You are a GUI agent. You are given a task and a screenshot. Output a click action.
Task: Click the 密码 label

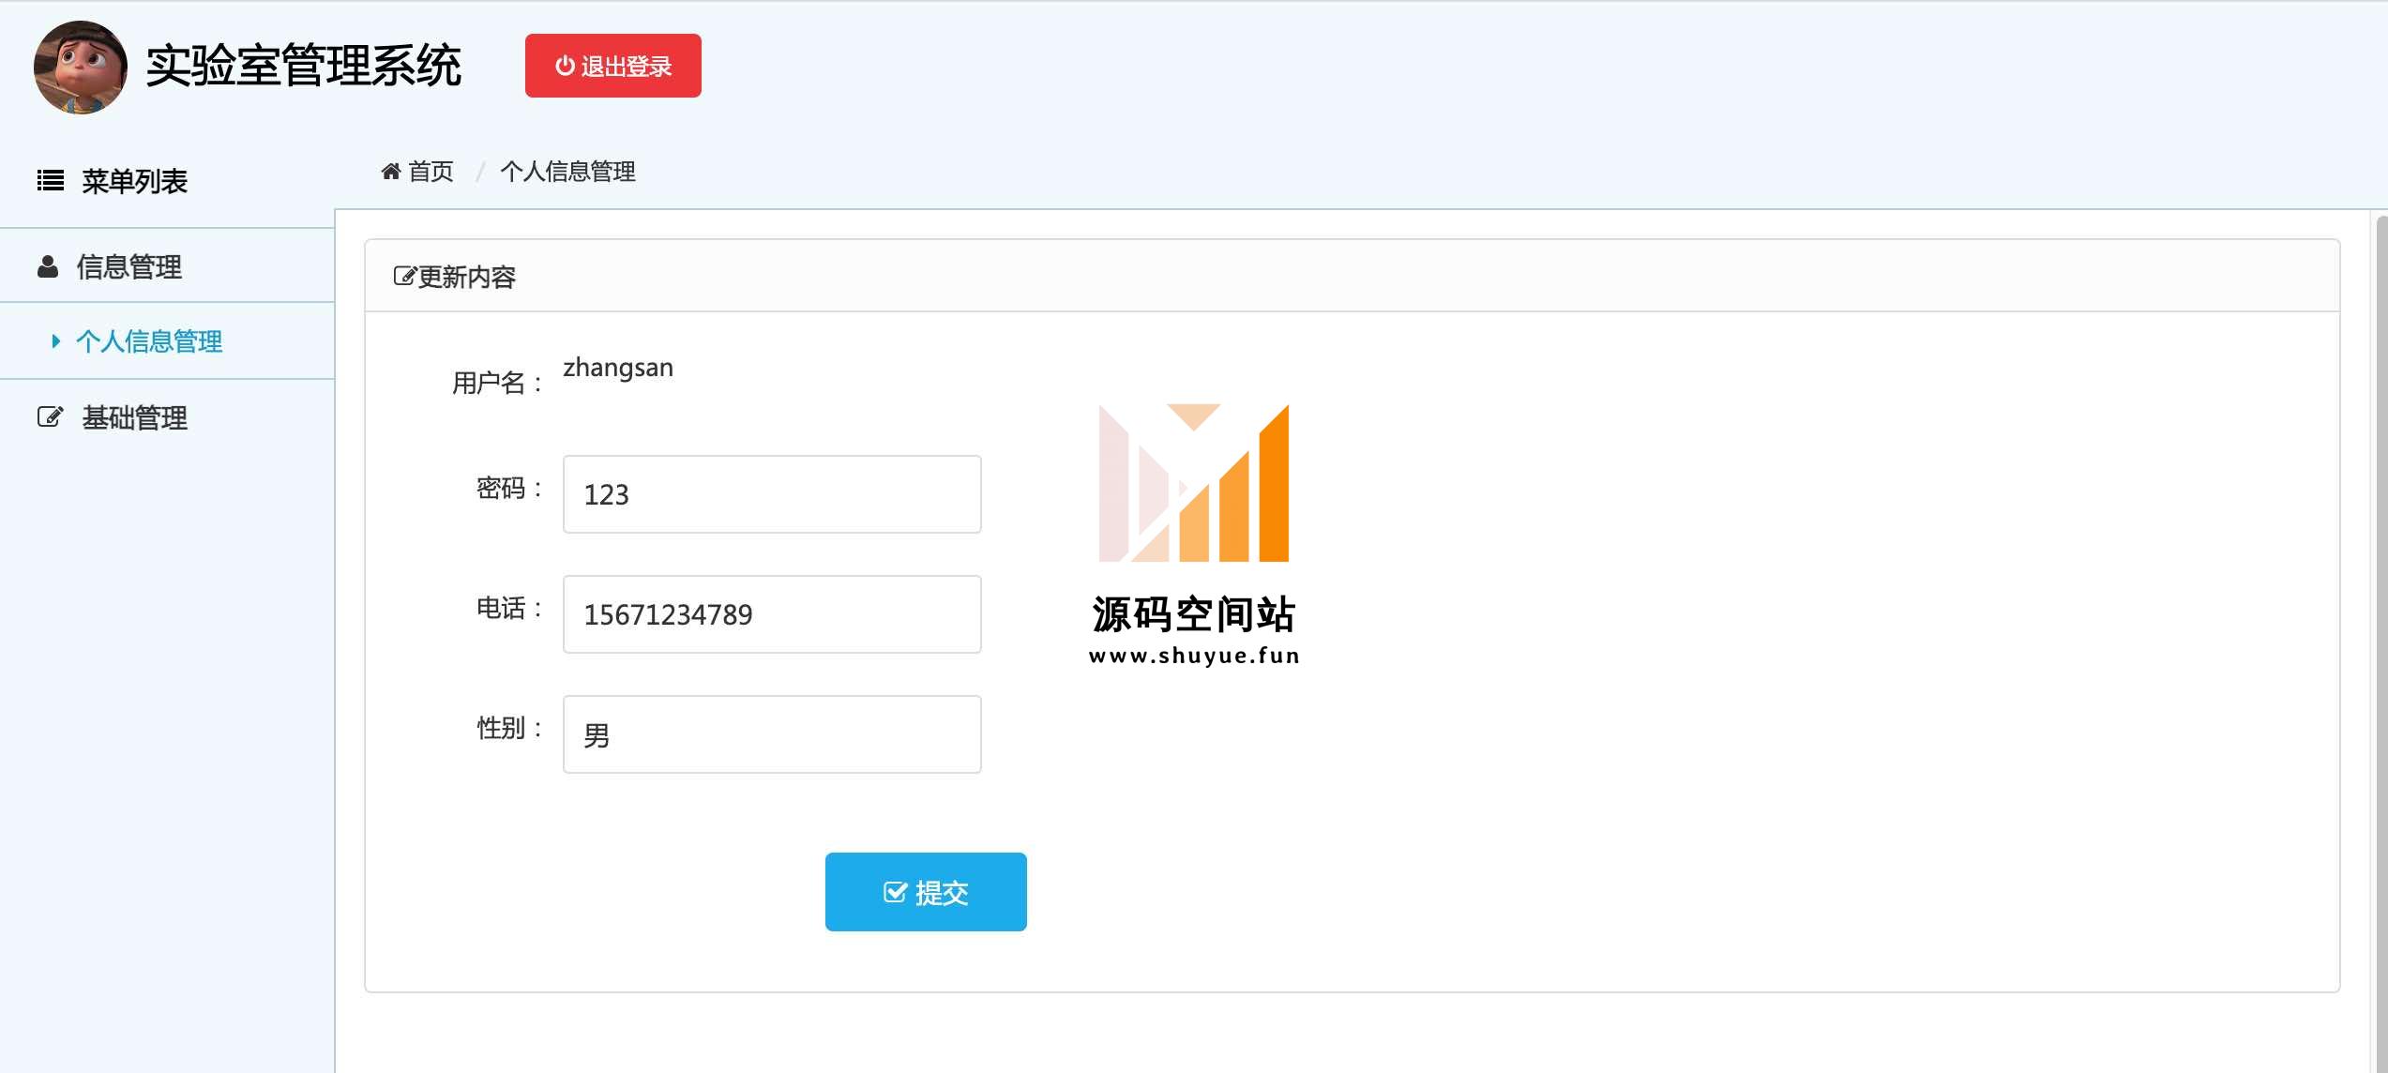pyautogui.click(x=509, y=488)
